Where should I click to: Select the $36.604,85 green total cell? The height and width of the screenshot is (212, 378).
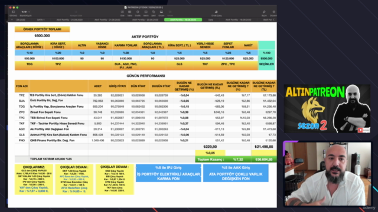(264, 160)
